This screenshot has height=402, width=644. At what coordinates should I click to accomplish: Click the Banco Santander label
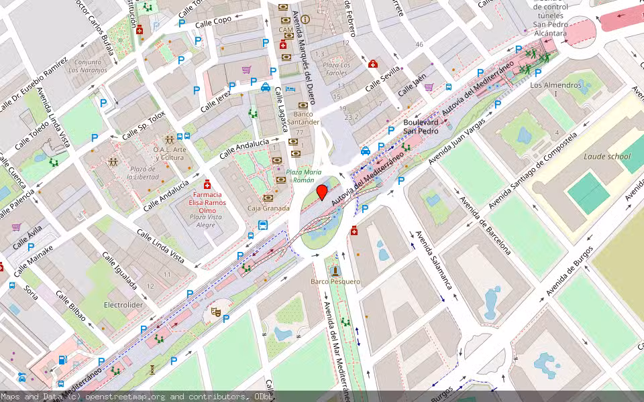303,118
